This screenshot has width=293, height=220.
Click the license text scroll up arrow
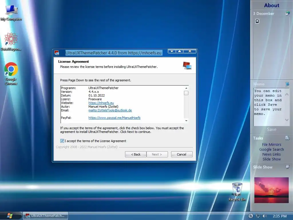tap(186, 88)
